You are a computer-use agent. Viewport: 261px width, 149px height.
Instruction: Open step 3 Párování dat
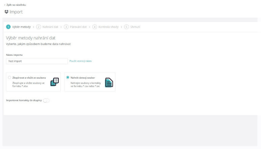pos(75,27)
